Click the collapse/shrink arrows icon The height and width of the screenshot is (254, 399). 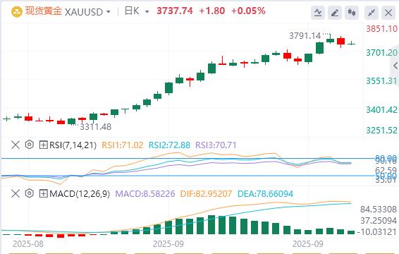[372, 13]
